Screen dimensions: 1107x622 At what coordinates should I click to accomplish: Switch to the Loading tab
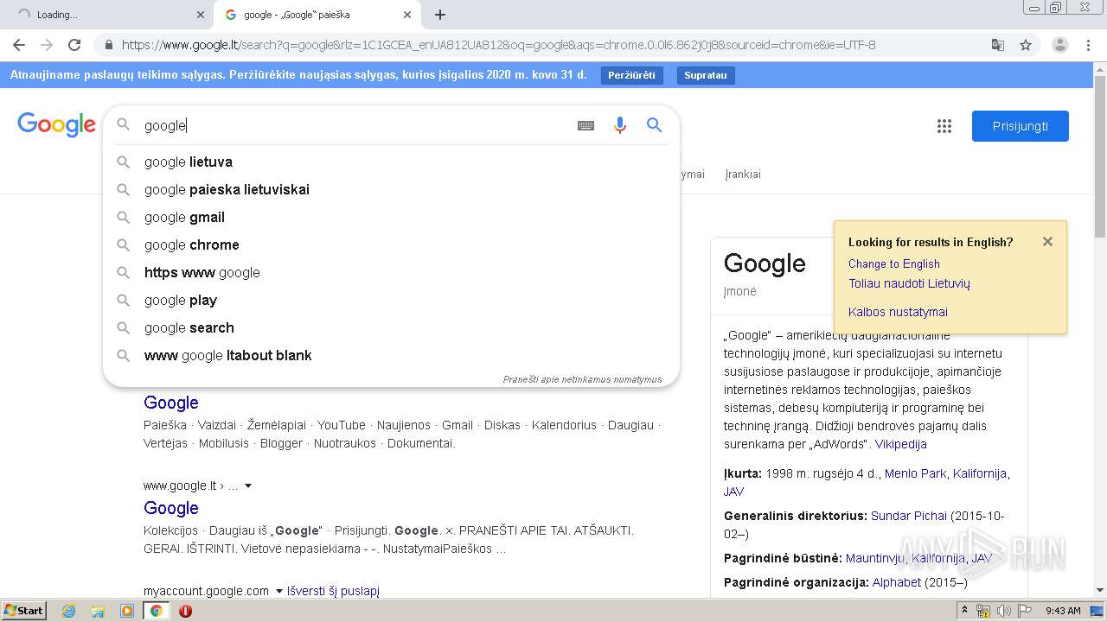pyautogui.click(x=108, y=15)
